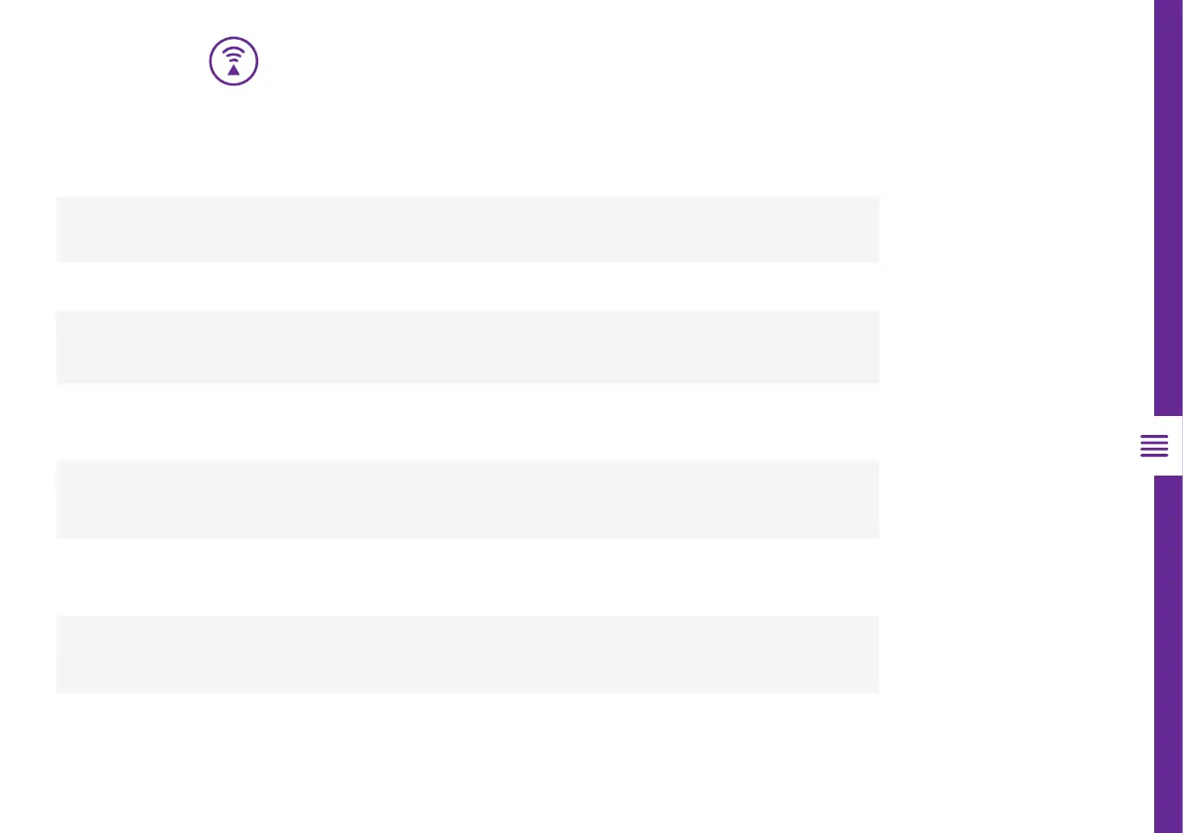The height and width of the screenshot is (833, 1183).
Task: Click the signal arcs in the Wi-Fi icon
Action: pos(233,53)
